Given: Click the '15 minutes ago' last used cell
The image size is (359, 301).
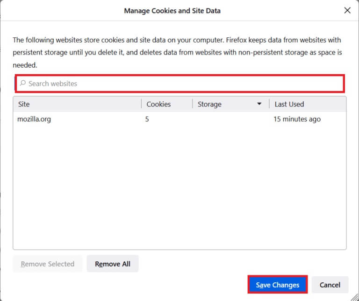Looking at the screenshot, I should (297, 119).
